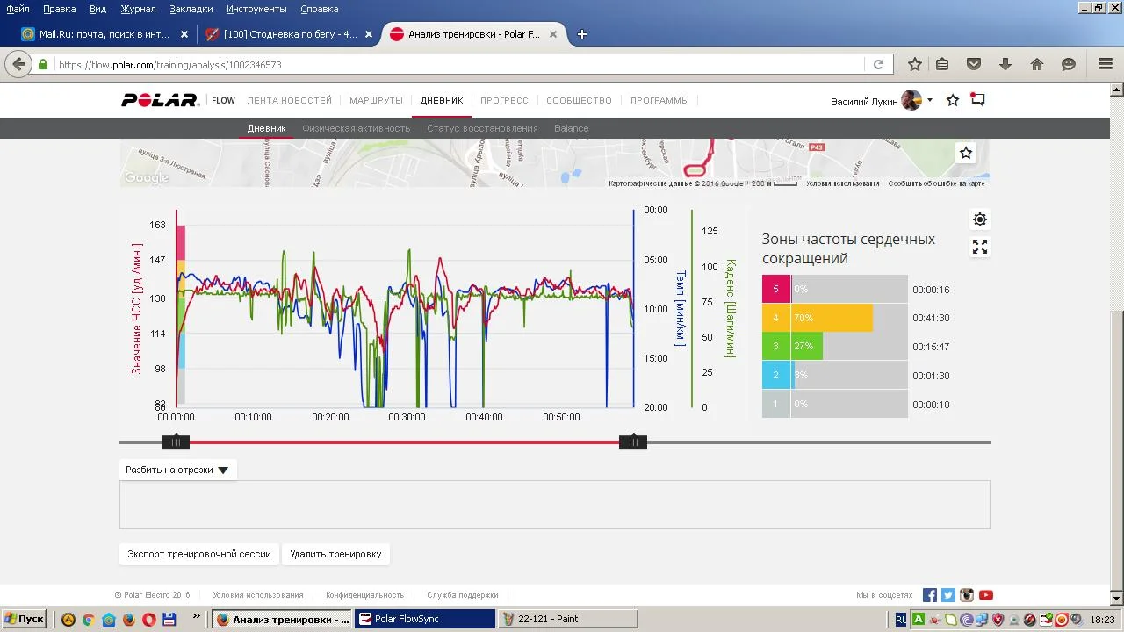
Task: Click the star icon on the map
Action: [966, 153]
